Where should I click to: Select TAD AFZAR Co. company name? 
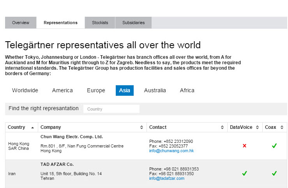pyautogui.click(x=57, y=164)
